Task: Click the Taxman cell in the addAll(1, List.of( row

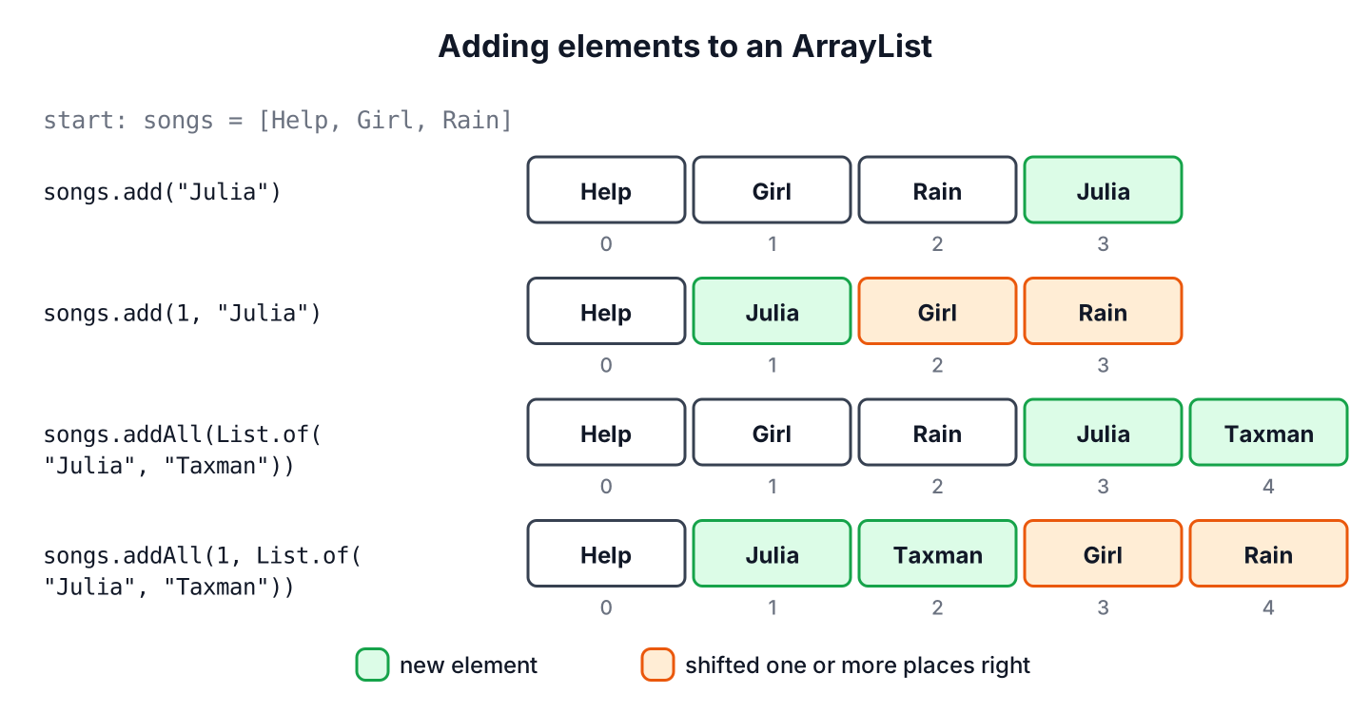Action: pyautogui.click(x=937, y=553)
